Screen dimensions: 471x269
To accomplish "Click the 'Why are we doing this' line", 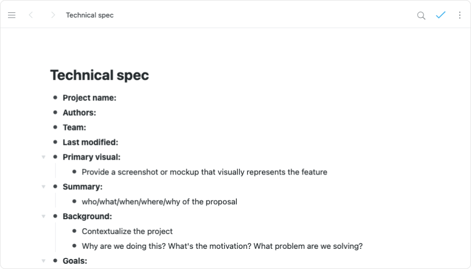I will coord(222,246).
